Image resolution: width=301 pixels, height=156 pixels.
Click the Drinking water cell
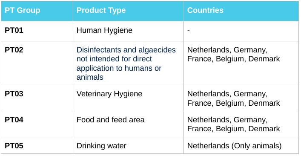click(128, 146)
